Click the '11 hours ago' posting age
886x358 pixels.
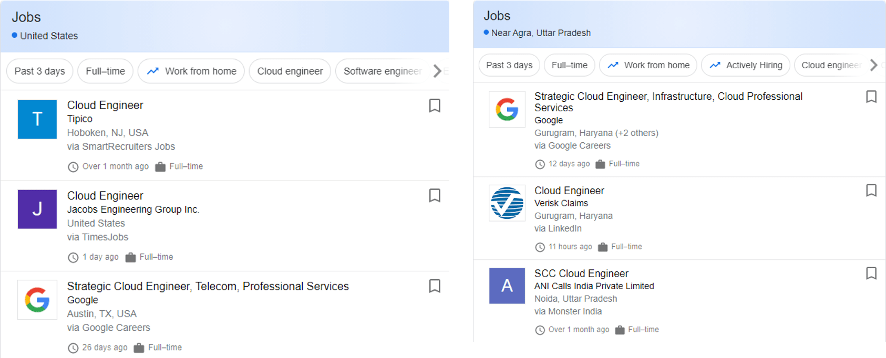point(570,247)
